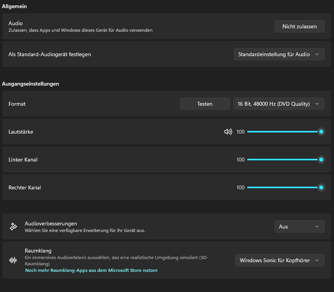
Task: Click the Als Standard-Audiogerät festlegen row label
Action: 50,54
